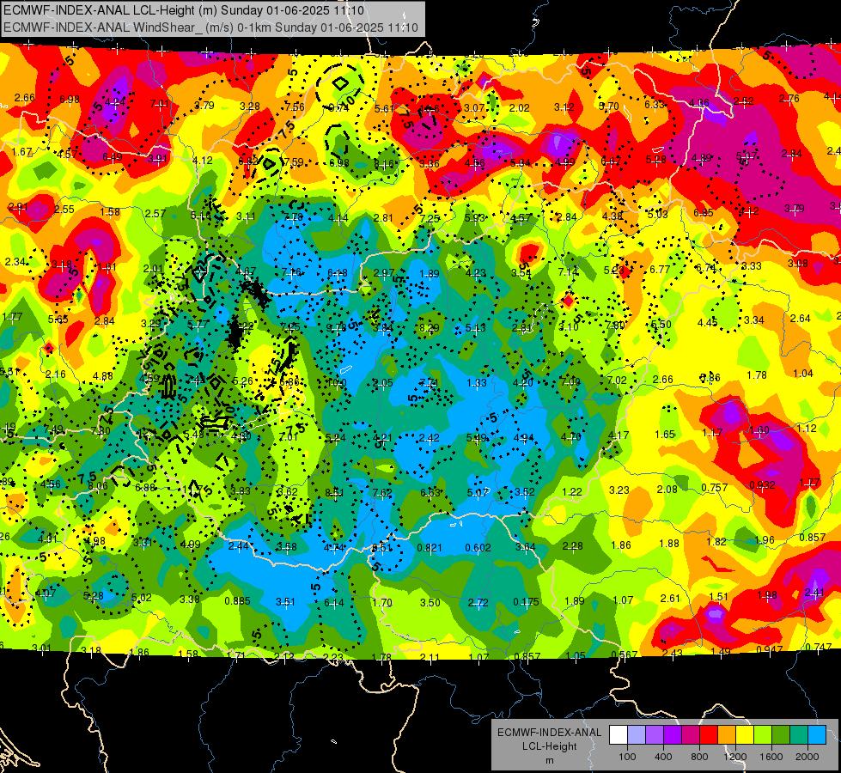
Task: Click the wind shear value 5.61
Action: (x=384, y=109)
